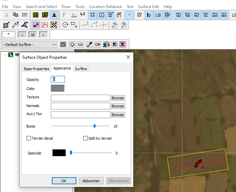Viewport: 236px width, 192px height.
Task: Toggle the grid icon in the toolbar
Action: [x=93, y=15]
